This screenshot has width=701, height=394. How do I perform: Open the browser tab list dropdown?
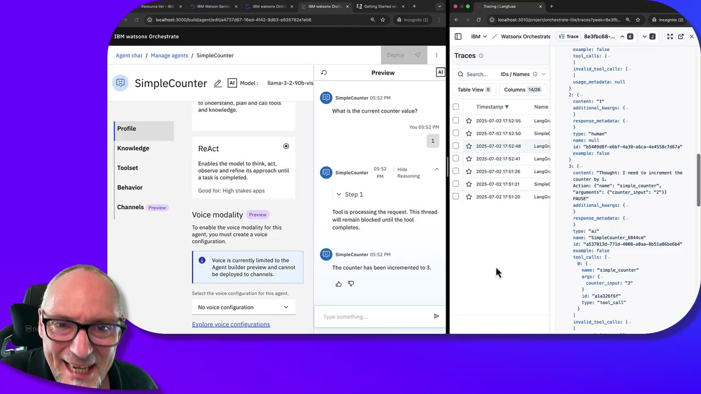[439, 7]
